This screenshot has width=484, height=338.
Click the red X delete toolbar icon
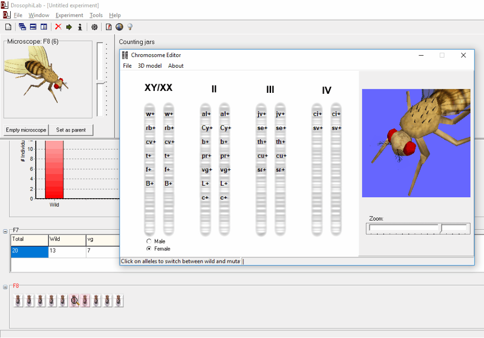coord(58,27)
